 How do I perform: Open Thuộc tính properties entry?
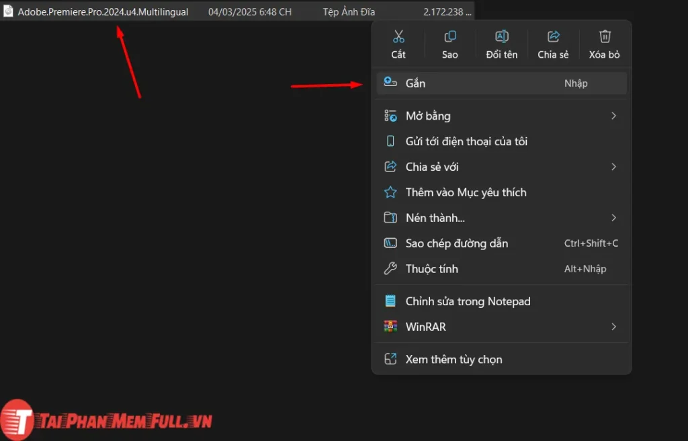tap(431, 269)
